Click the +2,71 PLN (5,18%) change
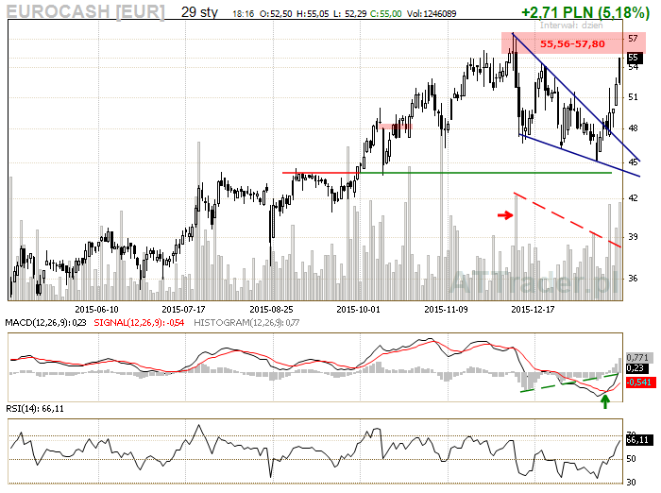This screenshot has width=661, height=493. [585, 12]
